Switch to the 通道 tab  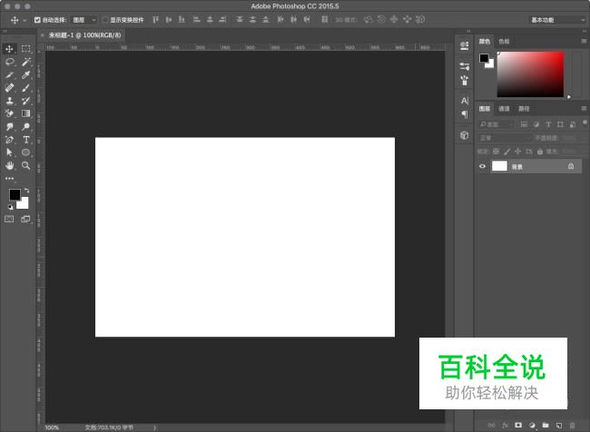coord(504,108)
